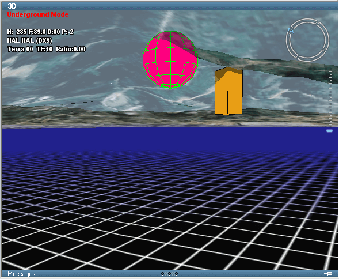The image size is (339, 279).
Task: Click the 3D view title bar
Action: pyautogui.click(x=169, y=6)
